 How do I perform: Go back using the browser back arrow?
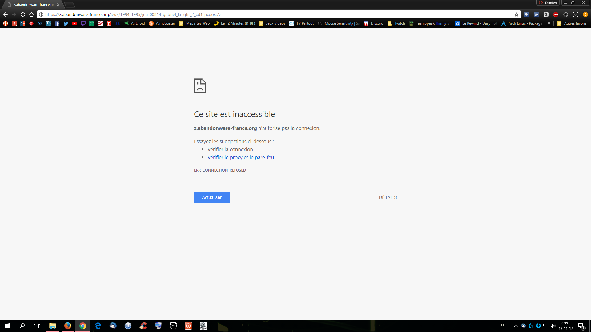[x=6, y=14]
